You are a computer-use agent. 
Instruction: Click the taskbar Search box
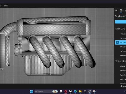(x=46, y=91)
